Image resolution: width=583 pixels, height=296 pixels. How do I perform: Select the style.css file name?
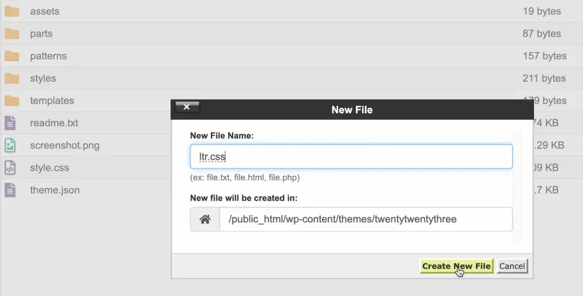tap(50, 168)
